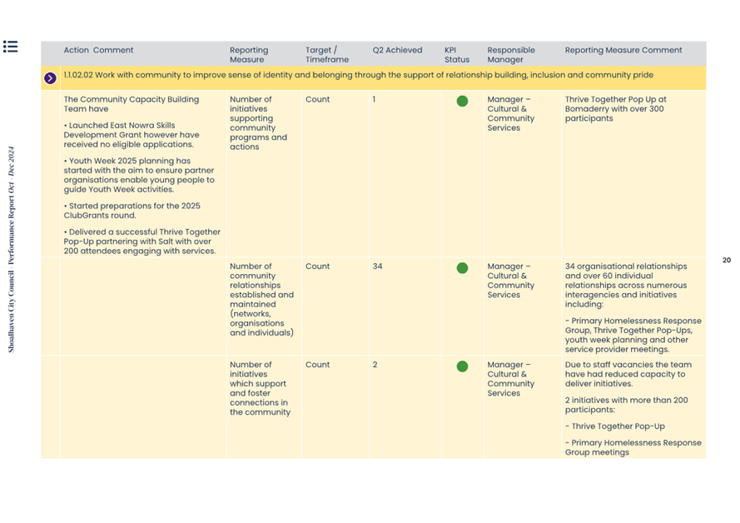Click the KPI Status column header
Screen dimensions: 740x523
click(x=456, y=55)
